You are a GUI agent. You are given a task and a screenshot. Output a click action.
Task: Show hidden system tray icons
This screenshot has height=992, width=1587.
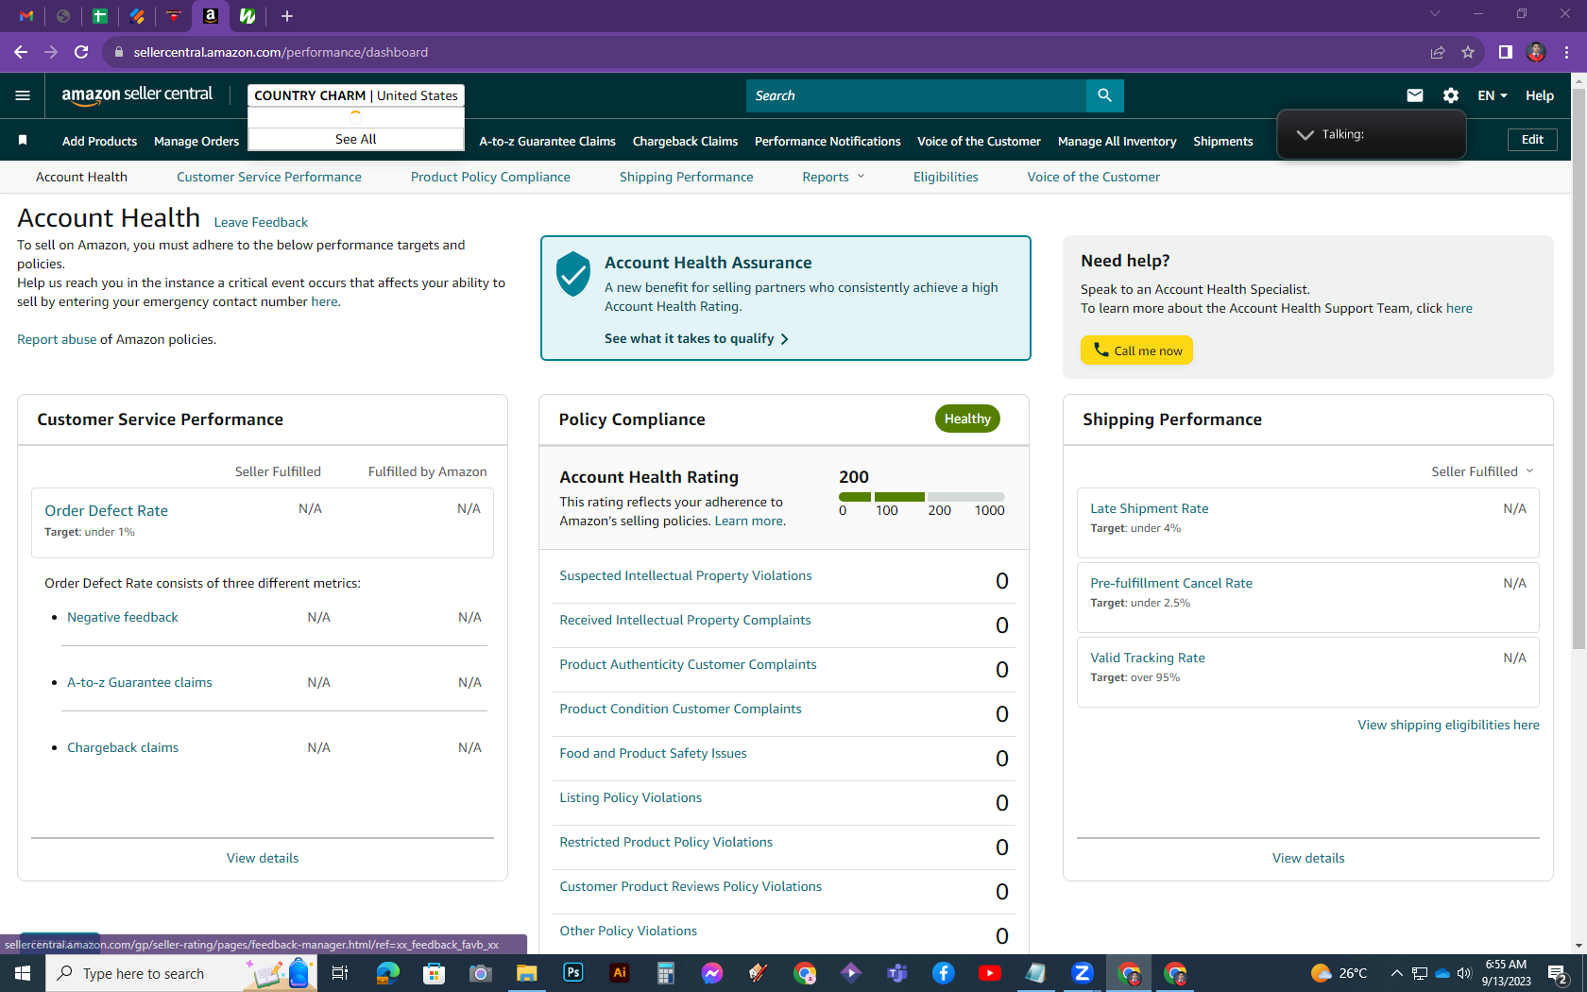point(1396,973)
